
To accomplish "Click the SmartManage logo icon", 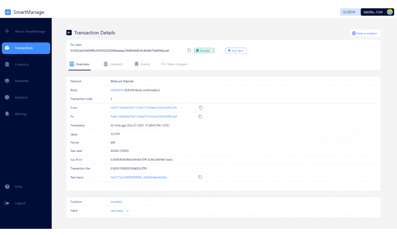I will (7, 12).
